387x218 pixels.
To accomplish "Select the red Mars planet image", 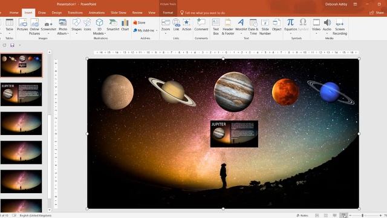I will [x=285, y=92].
